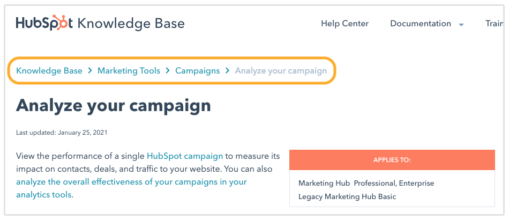This screenshot has width=509, height=220.
Task: Click the orange APPLIES TO banner
Action: tap(392, 160)
